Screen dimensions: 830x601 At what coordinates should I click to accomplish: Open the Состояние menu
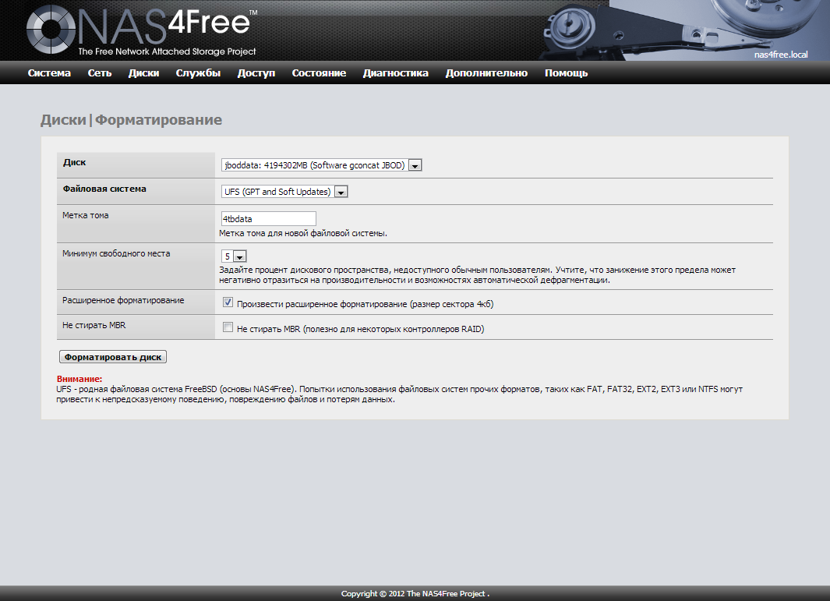click(319, 73)
